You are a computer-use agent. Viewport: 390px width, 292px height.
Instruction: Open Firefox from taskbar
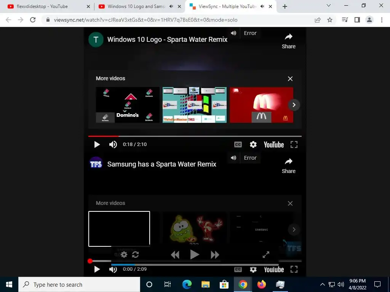coord(261,284)
